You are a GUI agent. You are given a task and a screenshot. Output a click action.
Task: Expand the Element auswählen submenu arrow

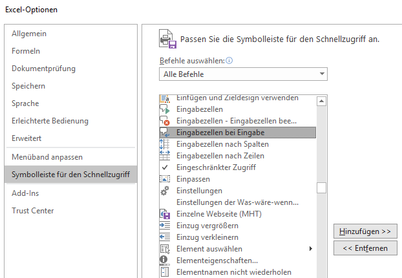click(311, 249)
